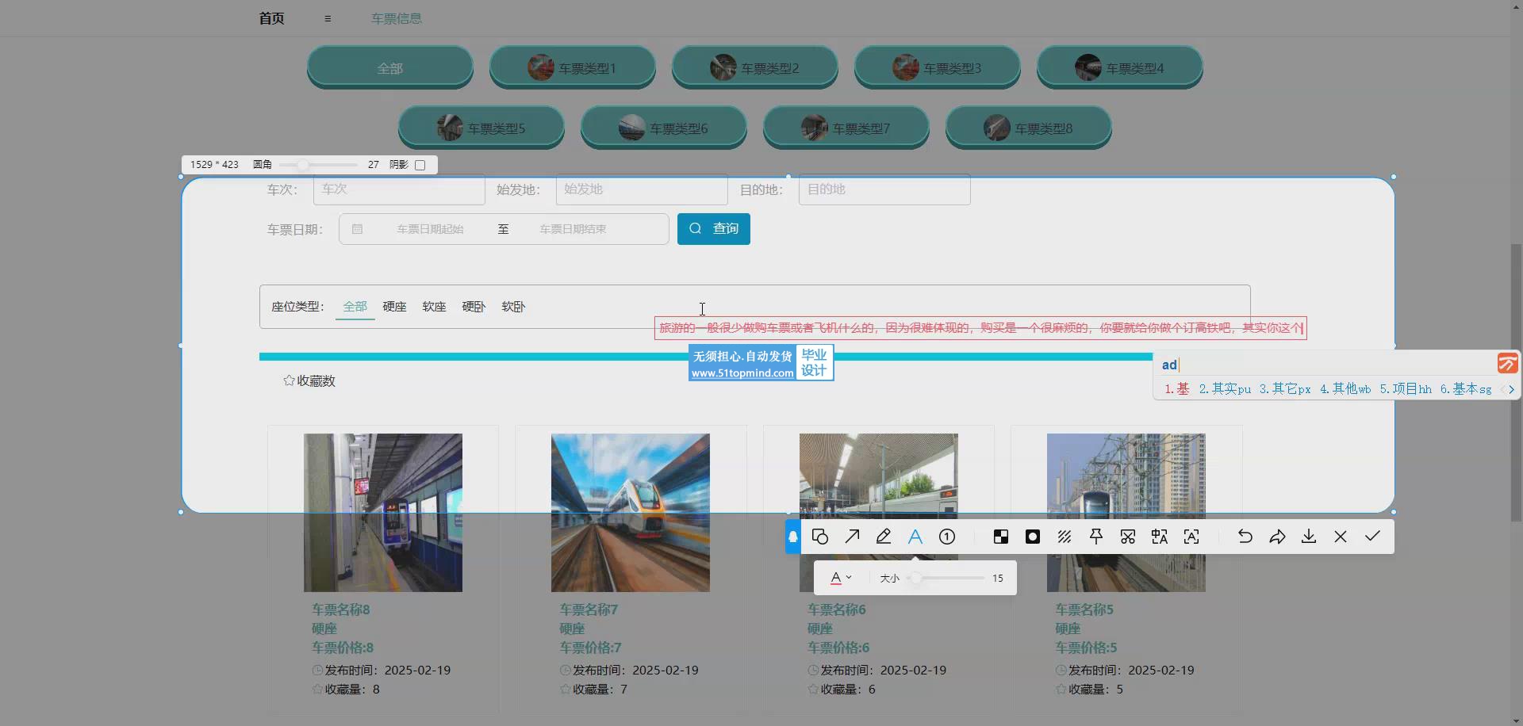Image resolution: width=1523 pixels, height=726 pixels.
Task: Click the translate screenshot icon
Action: click(x=1160, y=537)
